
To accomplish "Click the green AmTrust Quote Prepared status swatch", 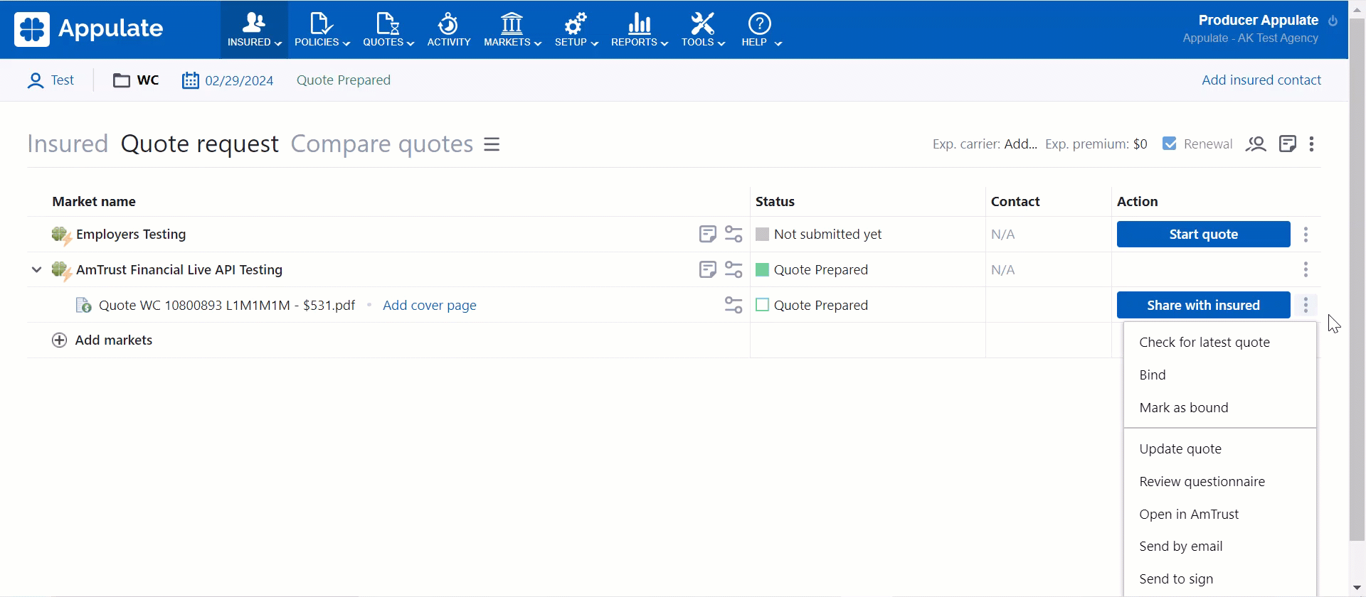I will click(762, 269).
